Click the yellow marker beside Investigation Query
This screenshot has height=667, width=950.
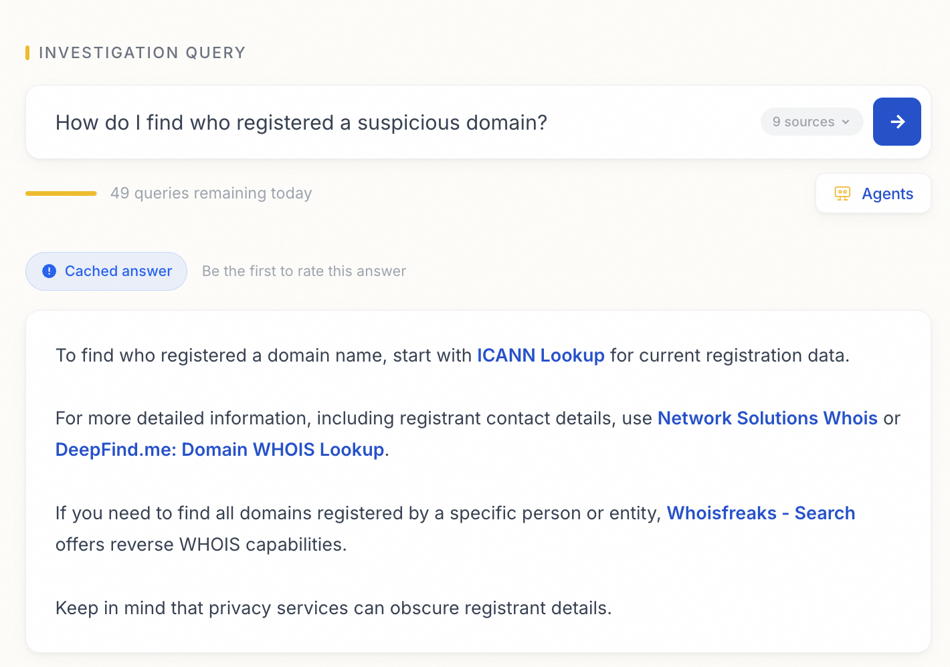(x=27, y=53)
